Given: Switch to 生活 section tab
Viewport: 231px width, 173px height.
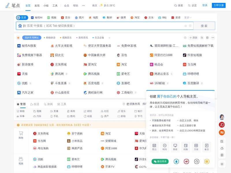Looking at the screenshot, I should [x=35, y=104].
